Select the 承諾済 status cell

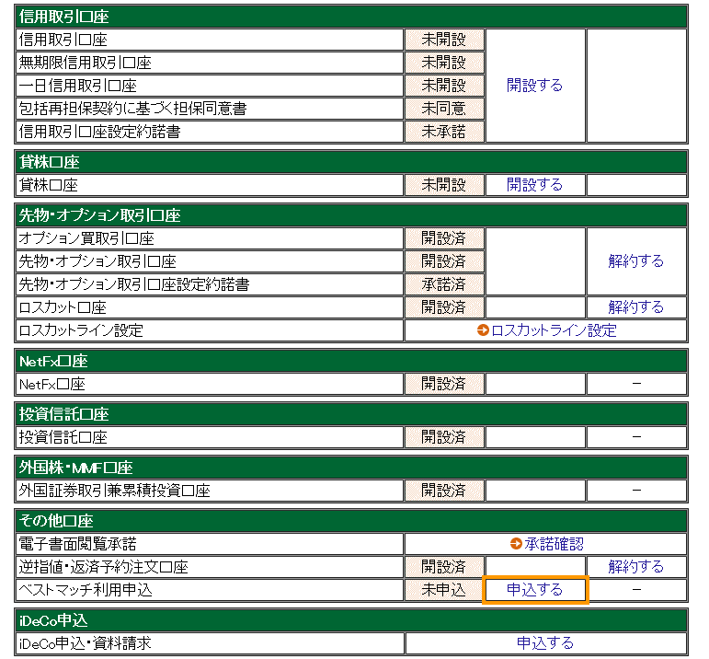pyautogui.click(x=444, y=284)
